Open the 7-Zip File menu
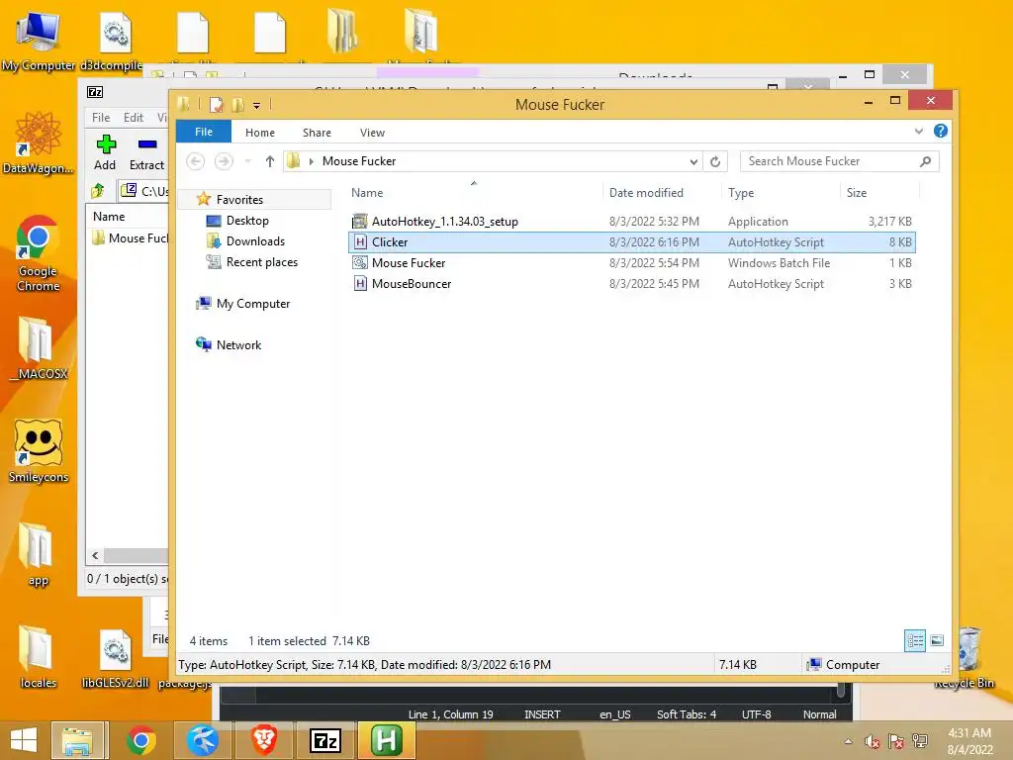The image size is (1013, 760). click(101, 118)
